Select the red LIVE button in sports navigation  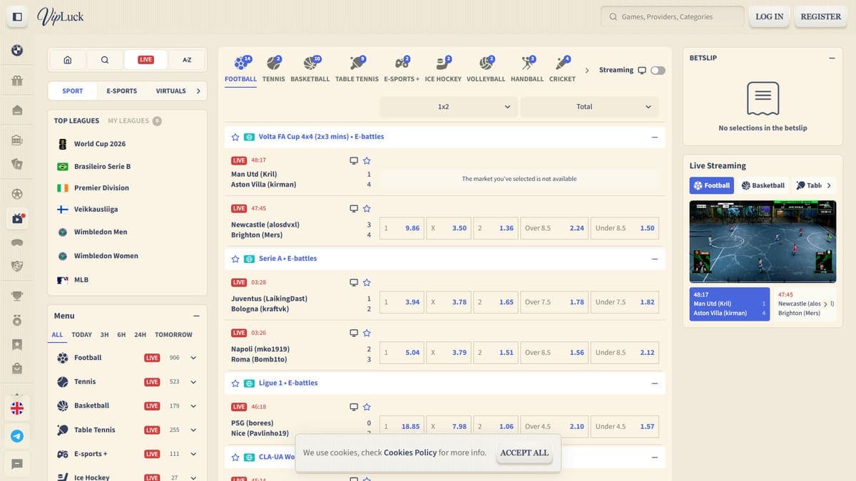[146, 60]
